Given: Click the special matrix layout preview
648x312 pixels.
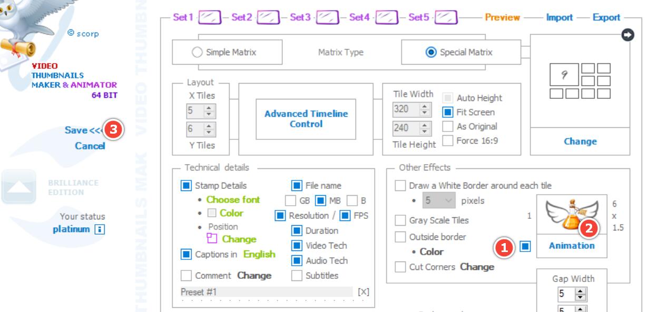Looking at the screenshot, I should click(580, 80).
